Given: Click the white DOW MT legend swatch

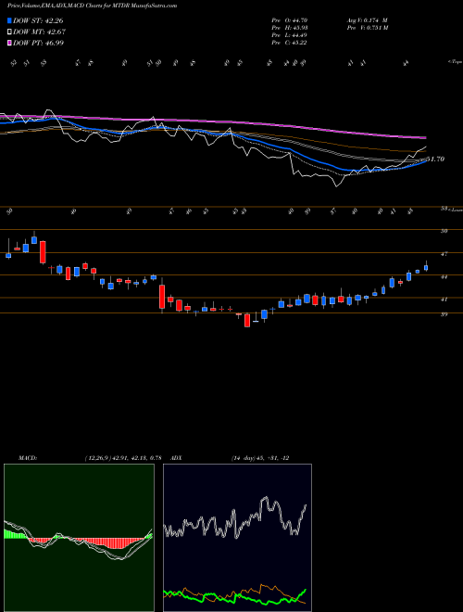Looking at the screenshot, I should click(9, 32).
